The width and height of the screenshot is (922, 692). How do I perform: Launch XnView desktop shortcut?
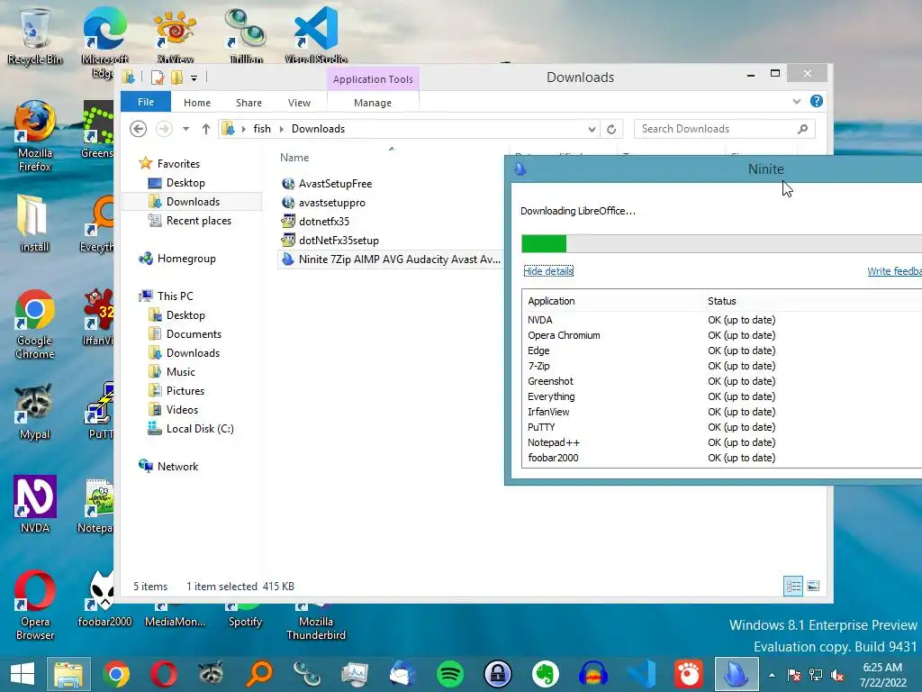click(x=175, y=35)
